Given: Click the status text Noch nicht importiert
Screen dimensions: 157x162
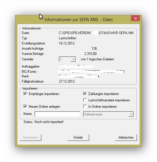Looking at the screenshot, I should 49,122.
